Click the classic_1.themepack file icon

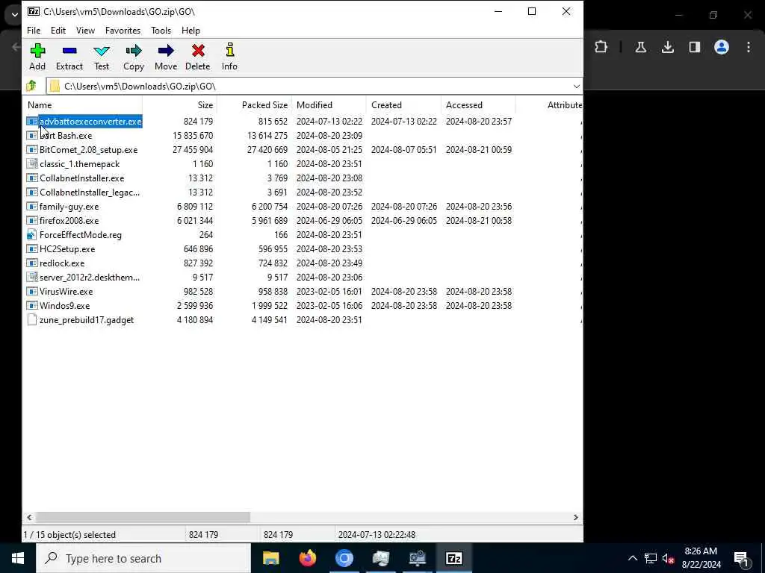coord(31,163)
